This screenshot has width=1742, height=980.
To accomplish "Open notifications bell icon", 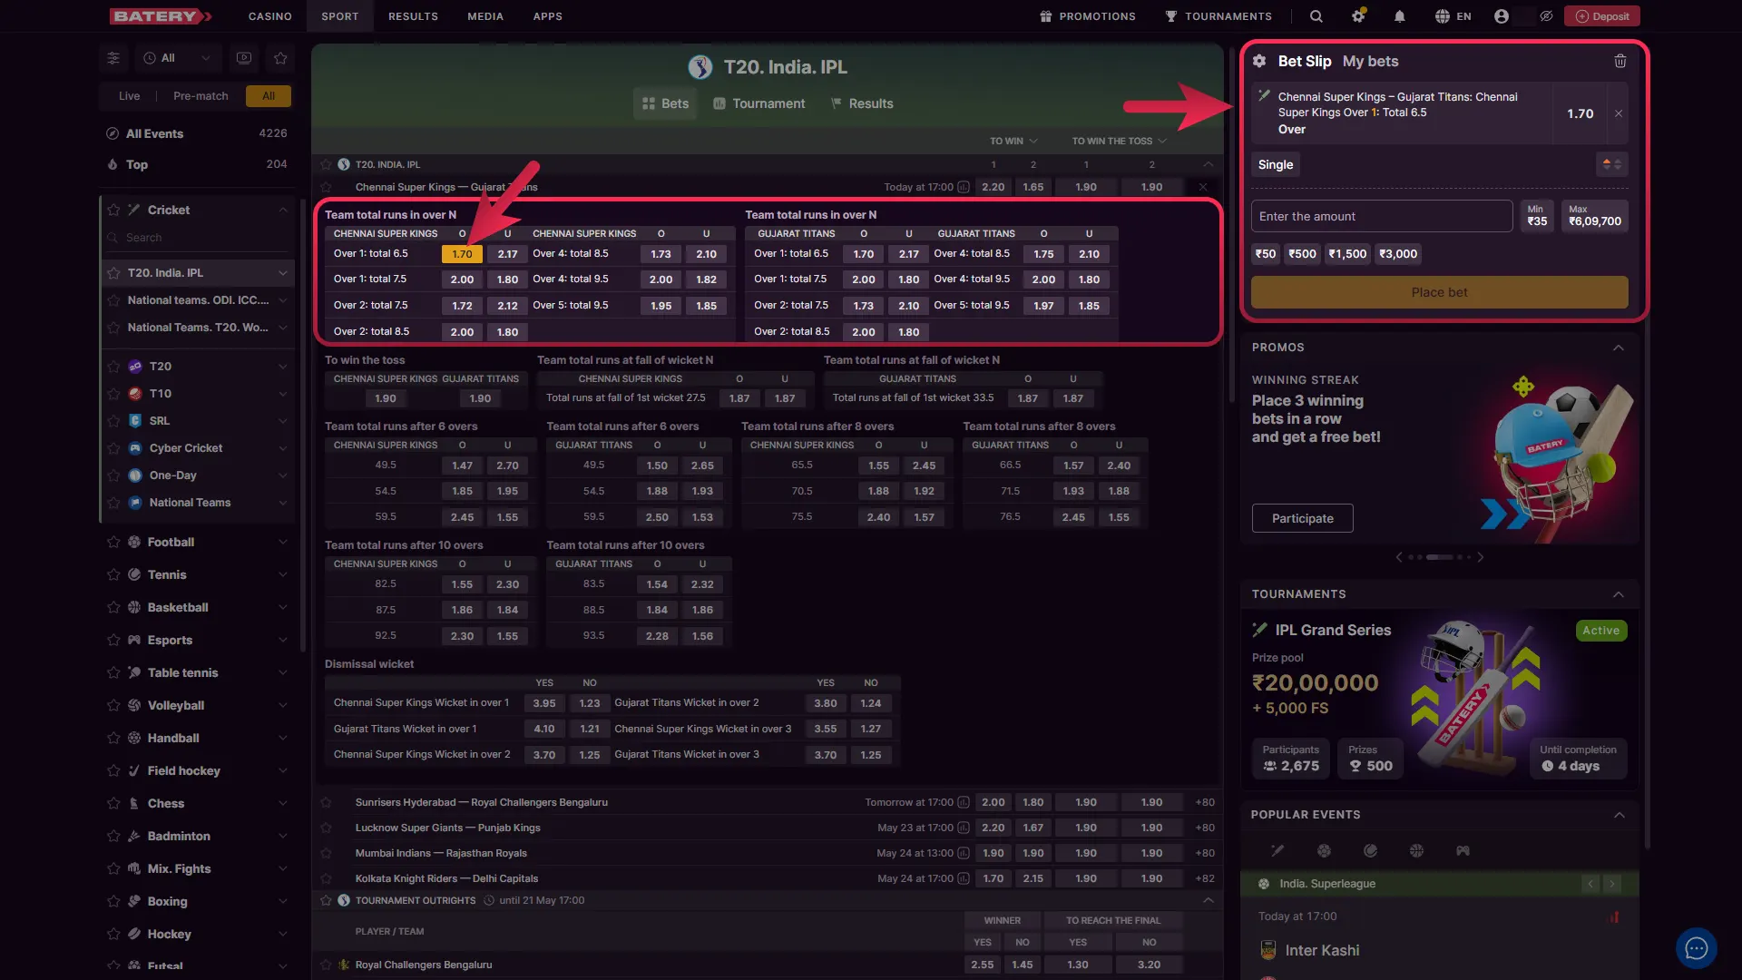I will click(1400, 16).
